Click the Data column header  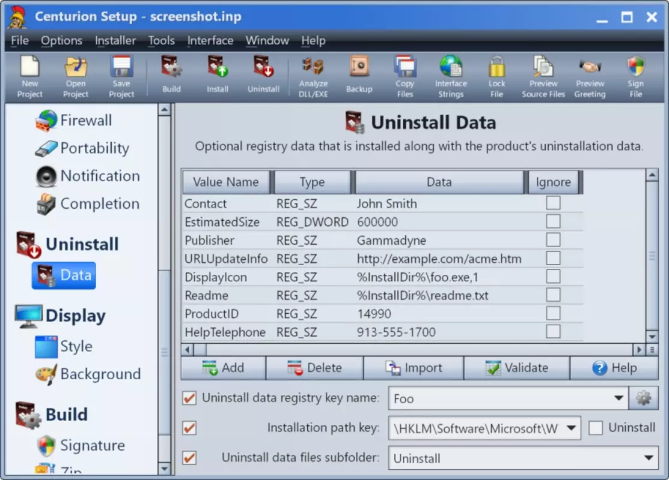[439, 182]
